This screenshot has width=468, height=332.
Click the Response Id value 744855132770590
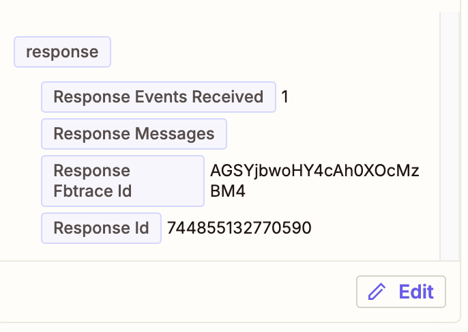click(239, 227)
